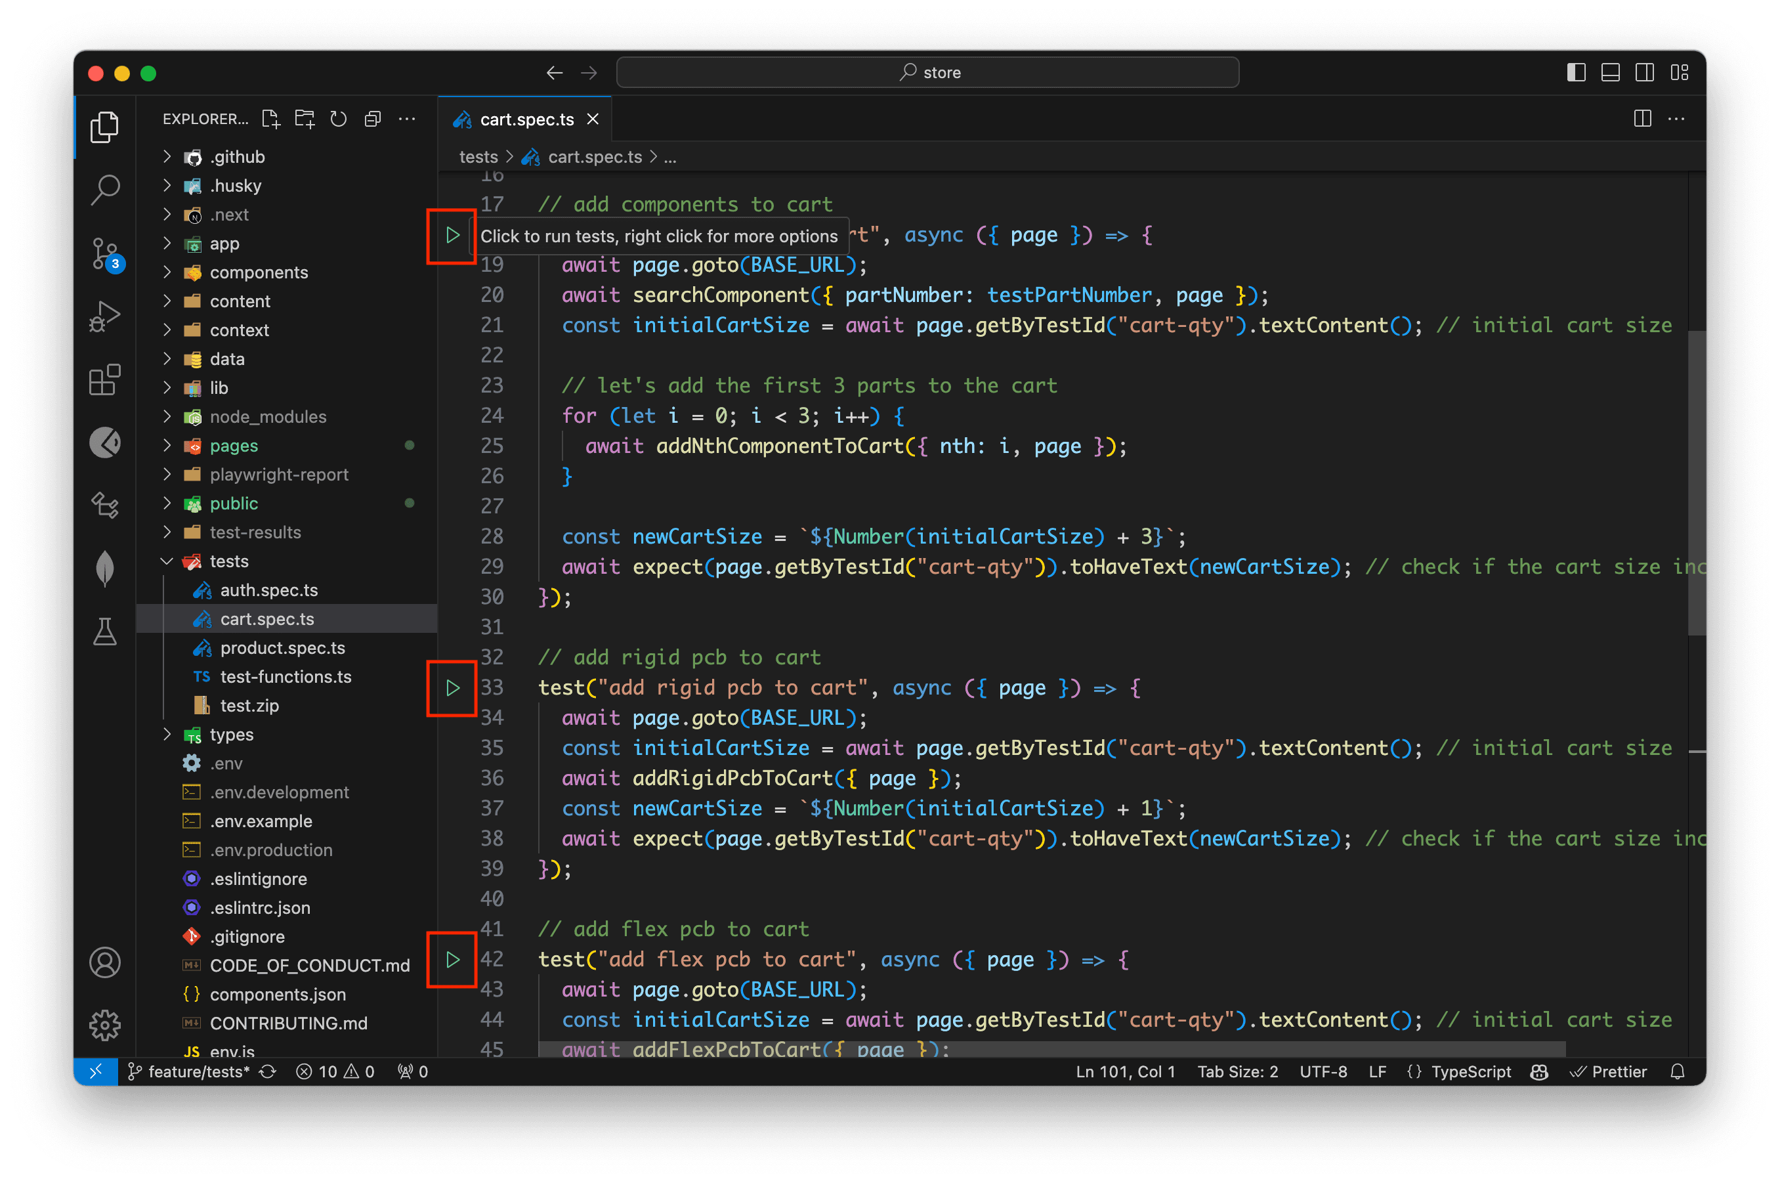Close the cart.spec.ts tab
The width and height of the screenshot is (1780, 1183).
tap(593, 119)
